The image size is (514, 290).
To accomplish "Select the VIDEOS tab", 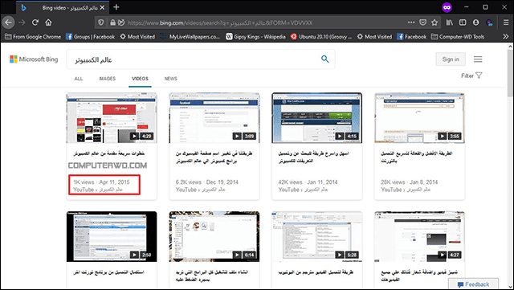I will 140,79.
